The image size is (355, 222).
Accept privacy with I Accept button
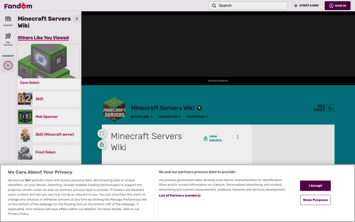[315, 186]
